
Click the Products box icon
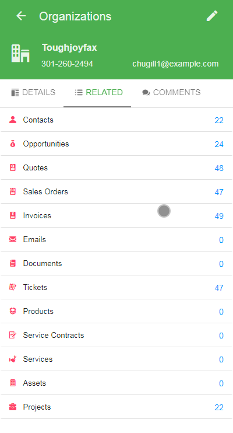(13, 311)
